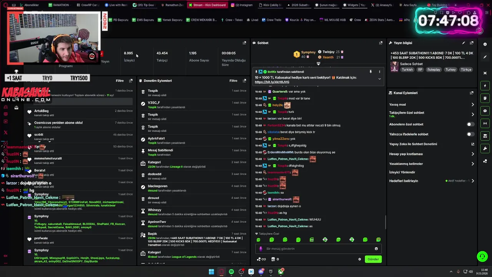Open Yapay Zeka ile Sohbet Denetimi
Screen dimensions: 492x277
(x=432, y=144)
